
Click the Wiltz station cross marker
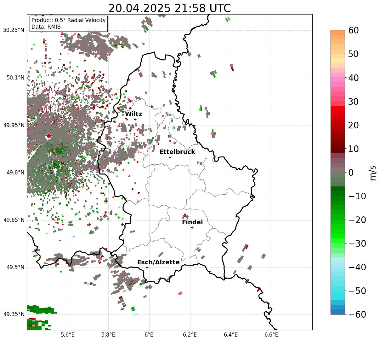[x=135, y=119]
